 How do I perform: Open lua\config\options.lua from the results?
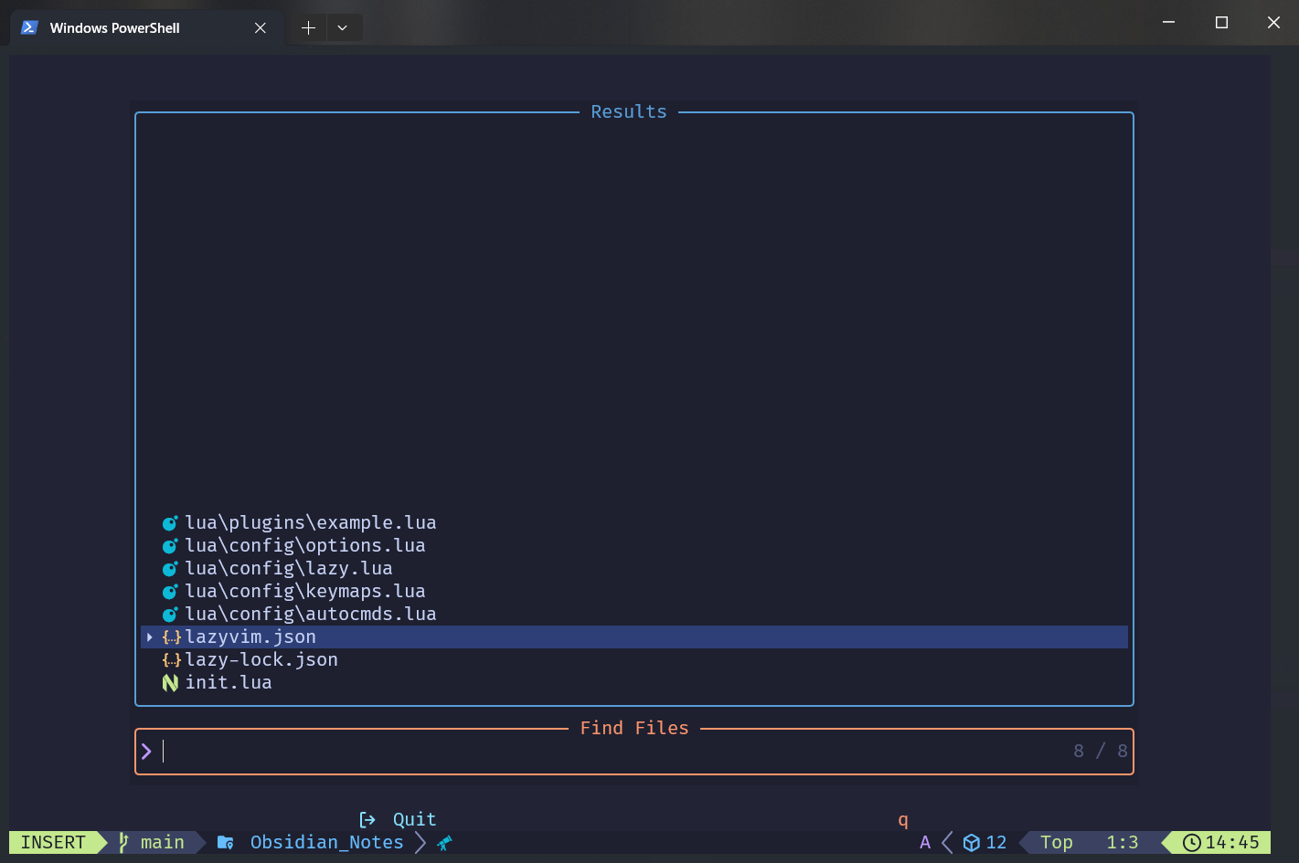pos(305,546)
